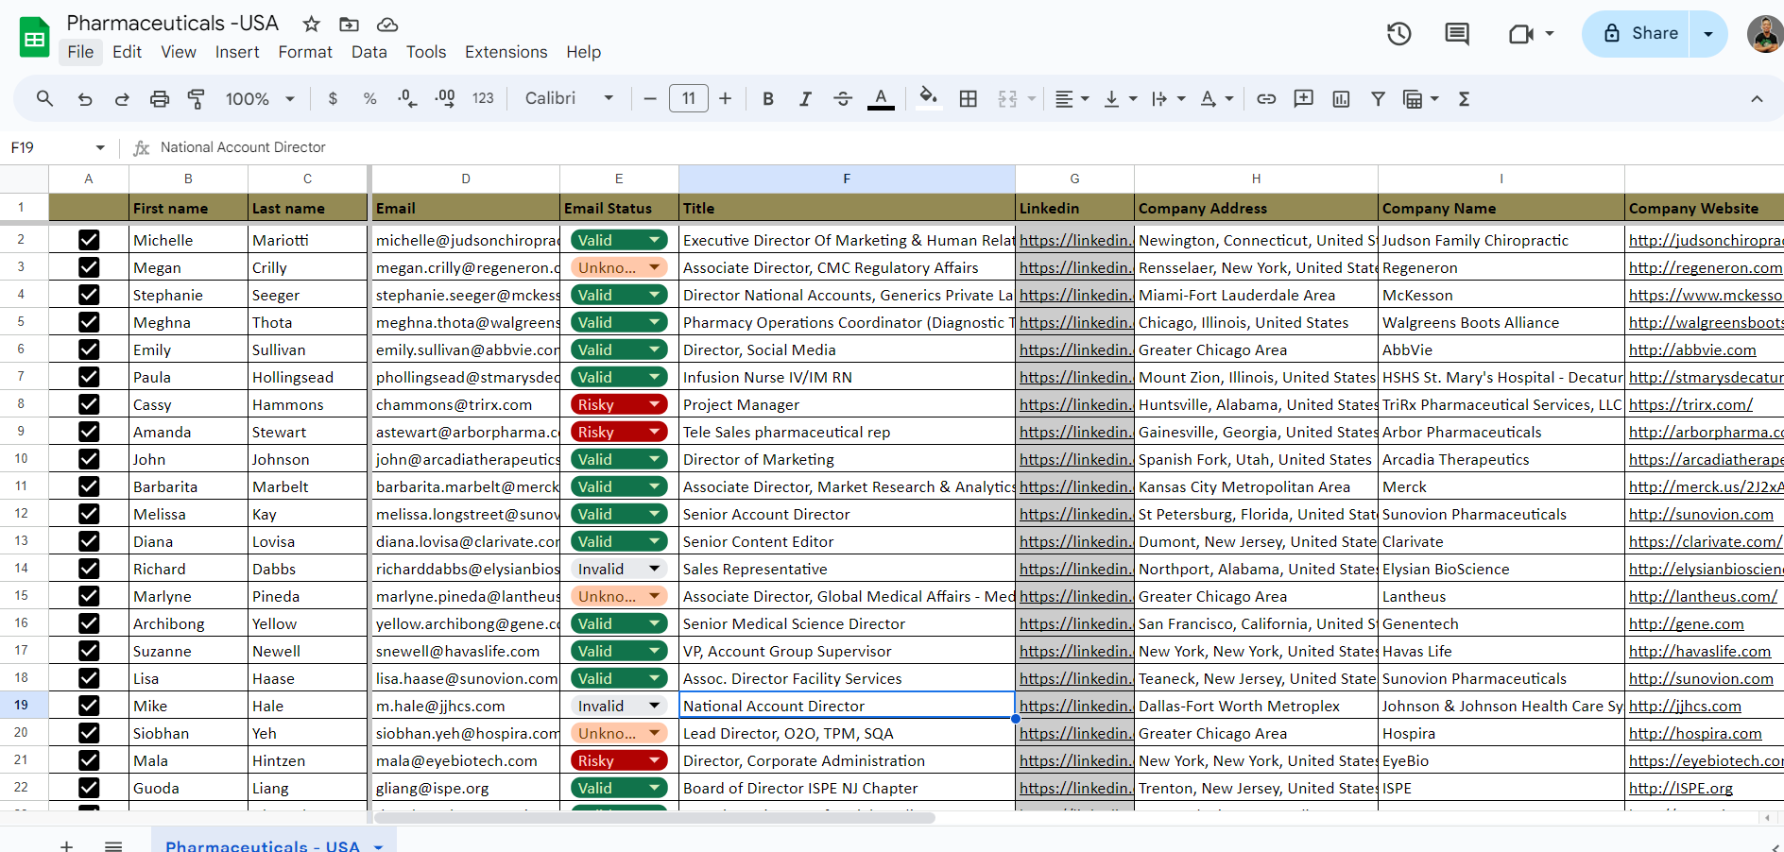The width and height of the screenshot is (1784, 852).
Task: Open the Google Sheets home icon
Action: pyautogui.click(x=35, y=38)
